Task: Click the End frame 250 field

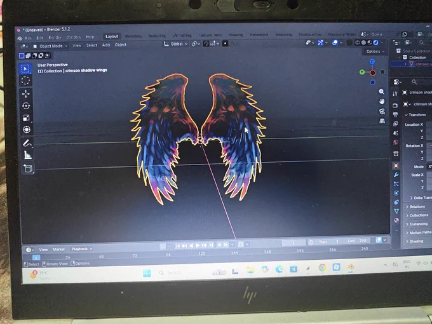Action: coord(358,241)
